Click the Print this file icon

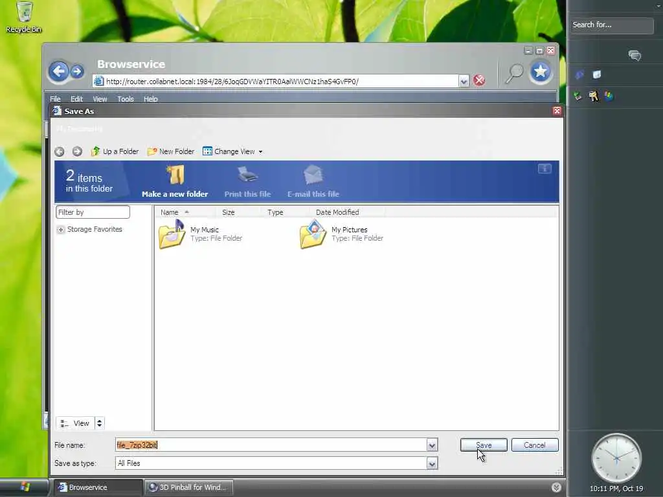click(x=247, y=175)
